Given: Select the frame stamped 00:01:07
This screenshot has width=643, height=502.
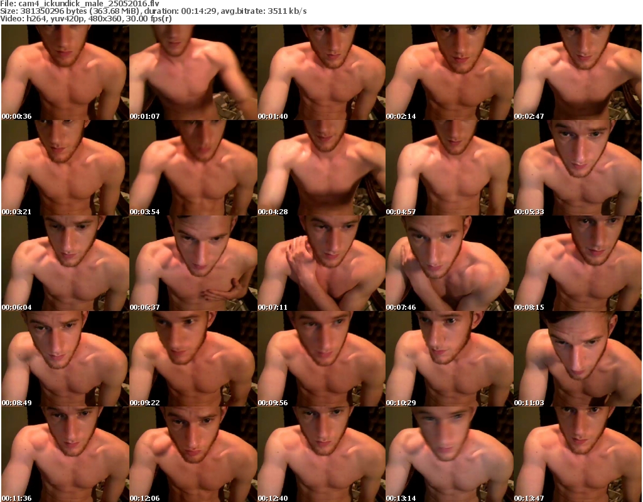Looking at the screenshot, I should 193,72.
